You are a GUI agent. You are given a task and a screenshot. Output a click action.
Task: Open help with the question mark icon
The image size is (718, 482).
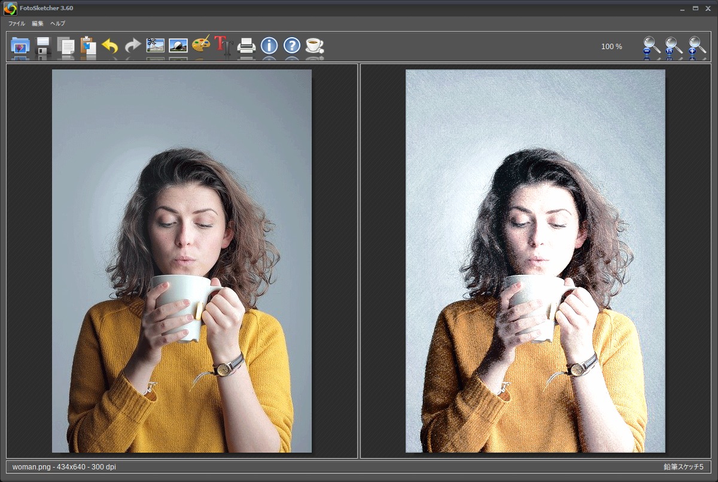pyautogui.click(x=291, y=46)
